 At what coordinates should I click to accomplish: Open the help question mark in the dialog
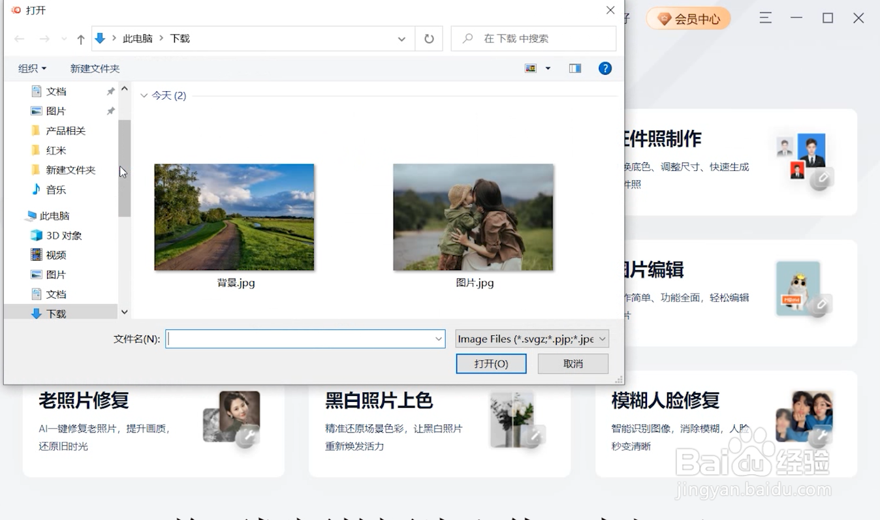click(x=605, y=68)
